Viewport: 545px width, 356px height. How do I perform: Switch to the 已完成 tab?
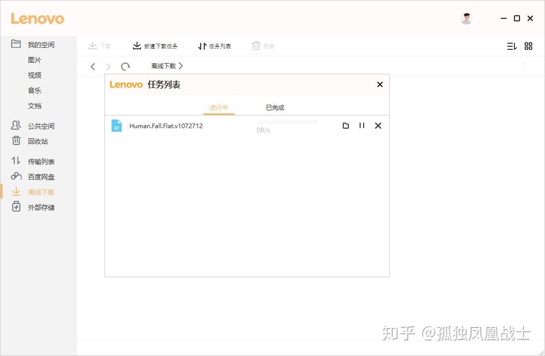[x=275, y=108]
